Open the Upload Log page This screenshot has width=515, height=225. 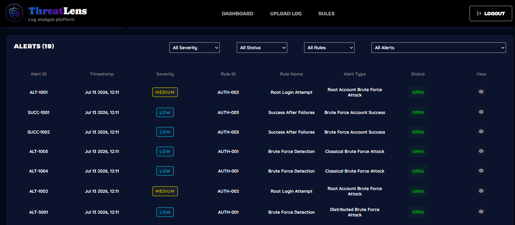(286, 13)
